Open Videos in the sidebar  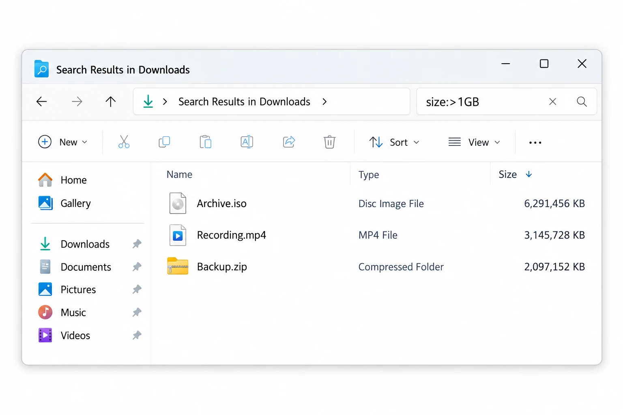(x=64, y=336)
